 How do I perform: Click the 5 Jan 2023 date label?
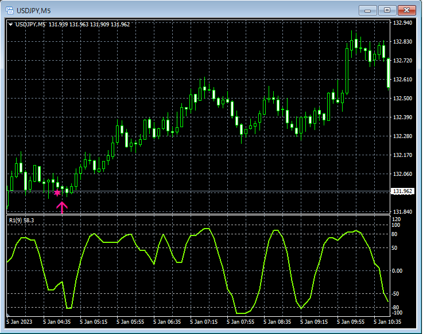19,321
